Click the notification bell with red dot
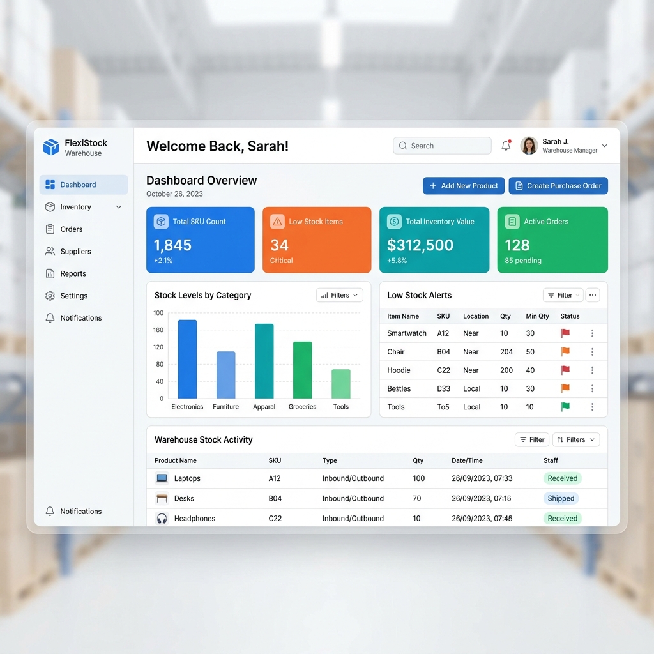The height and width of the screenshot is (654, 654). [x=506, y=145]
